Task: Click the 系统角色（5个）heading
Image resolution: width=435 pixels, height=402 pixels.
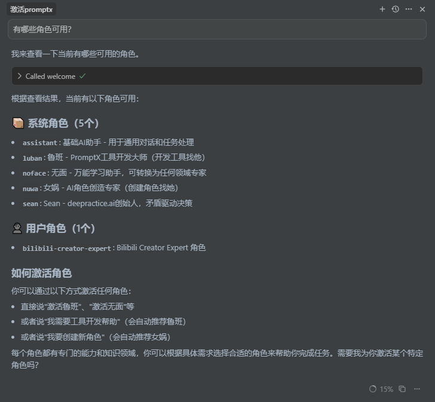Action: [x=63, y=123]
